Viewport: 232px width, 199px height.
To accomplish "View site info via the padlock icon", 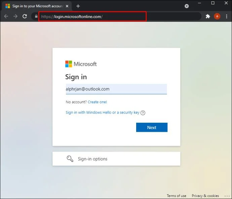I will (x=36, y=16).
